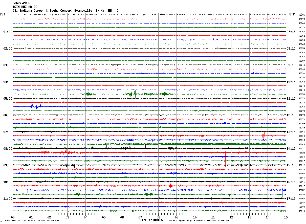
Task: Select the DC offset value 56830
Action: click(301, 203)
